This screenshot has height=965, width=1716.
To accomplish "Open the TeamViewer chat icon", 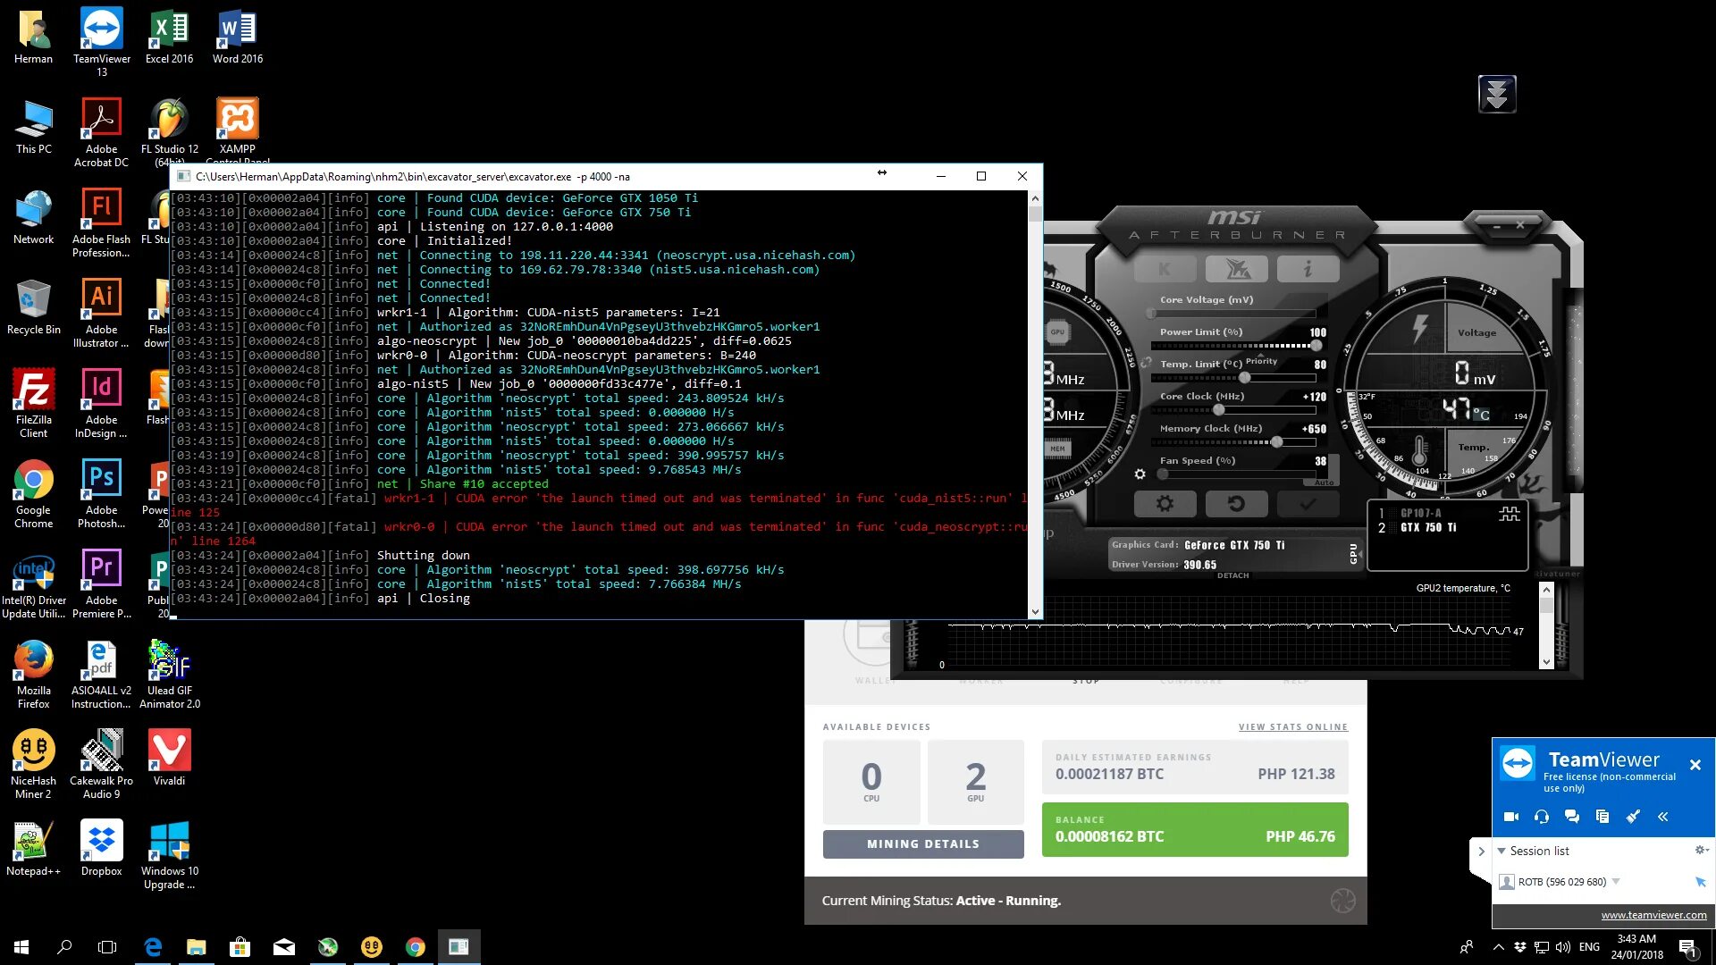I will (x=1572, y=817).
